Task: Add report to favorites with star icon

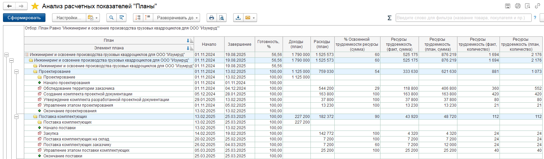Action: pos(35,6)
